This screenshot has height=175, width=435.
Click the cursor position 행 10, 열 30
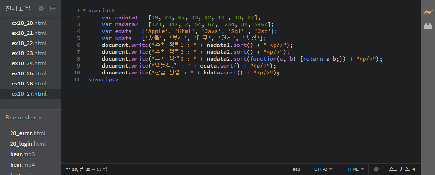coord(78,169)
